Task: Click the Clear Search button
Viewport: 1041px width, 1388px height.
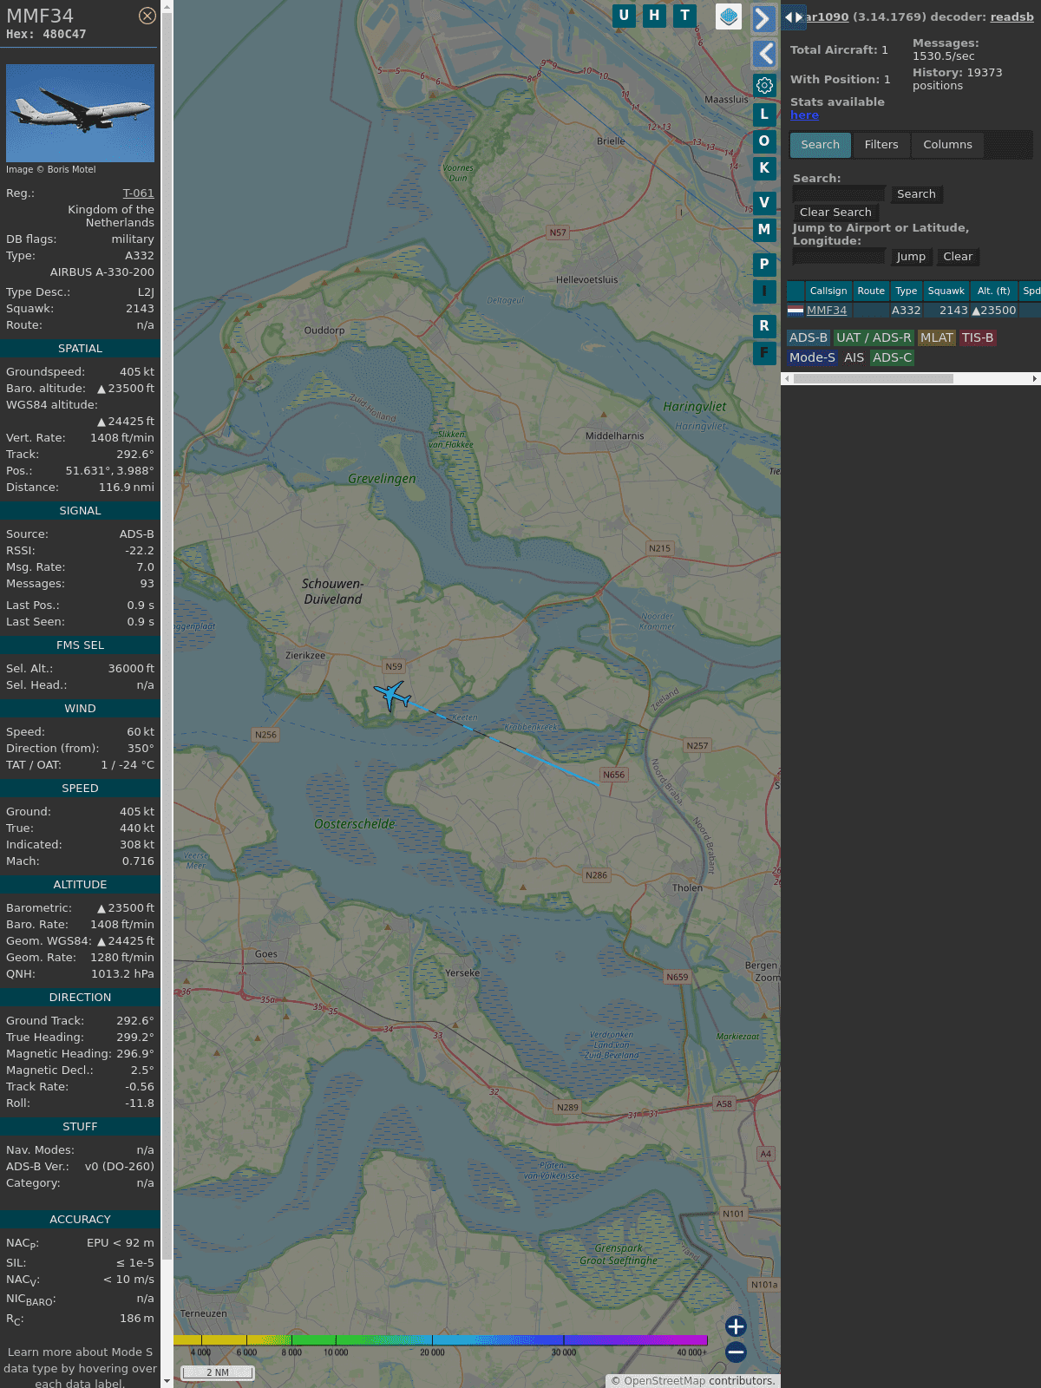Action: [835, 213]
